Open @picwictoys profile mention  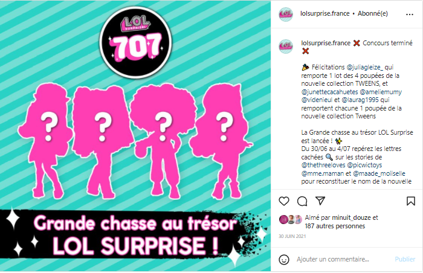click(x=365, y=165)
